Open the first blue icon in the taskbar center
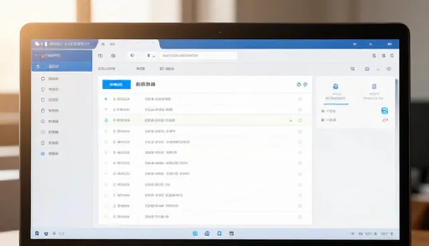429x246 pixels. (195, 233)
